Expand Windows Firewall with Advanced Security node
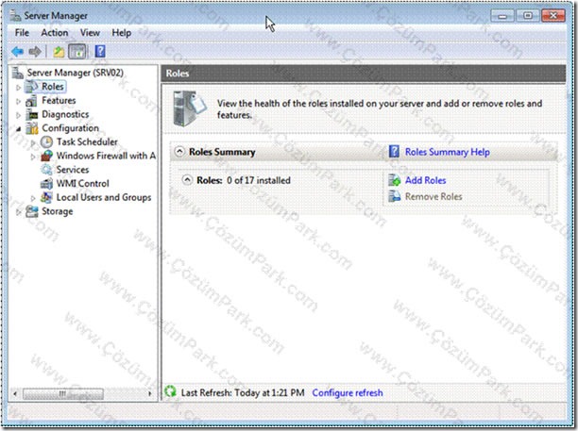 [x=33, y=157]
